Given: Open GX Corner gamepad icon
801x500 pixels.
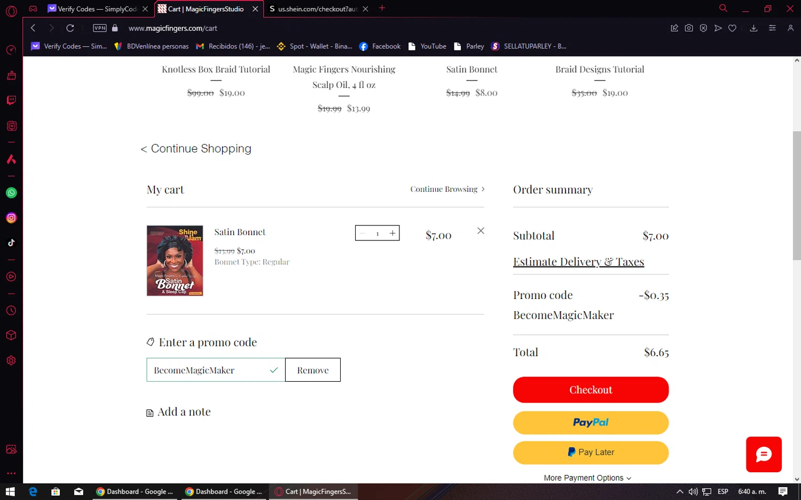Looking at the screenshot, I should click(x=33, y=9).
